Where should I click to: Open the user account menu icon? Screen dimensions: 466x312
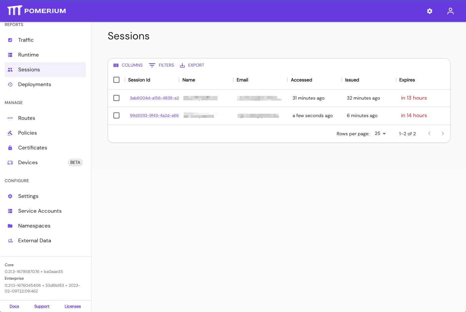pyautogui.click(x=451, y=11)
